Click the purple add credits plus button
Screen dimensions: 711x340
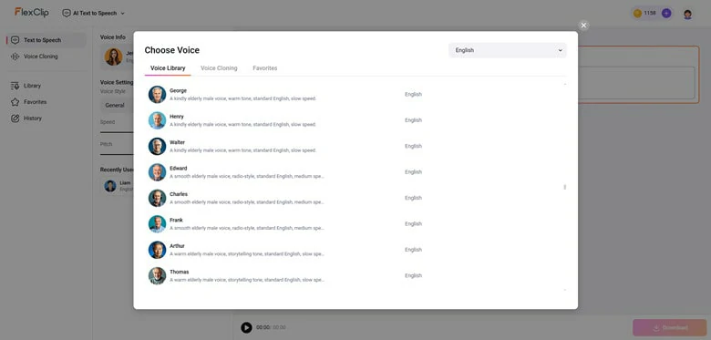tap(666, 13)
